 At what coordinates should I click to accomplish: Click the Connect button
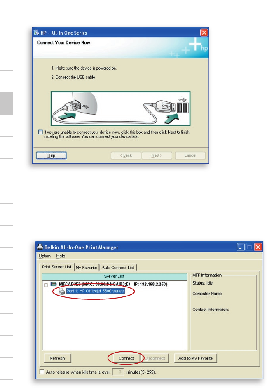click(x=126, y=358)
